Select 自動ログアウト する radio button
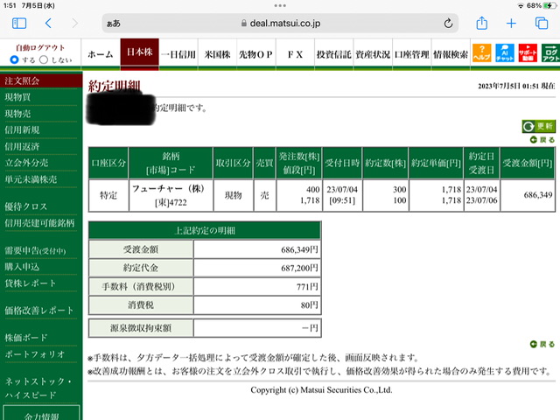Screen dimensions: 560x420 click(14, 59)
